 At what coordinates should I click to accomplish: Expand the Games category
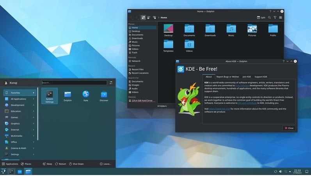tap(20, 117)
